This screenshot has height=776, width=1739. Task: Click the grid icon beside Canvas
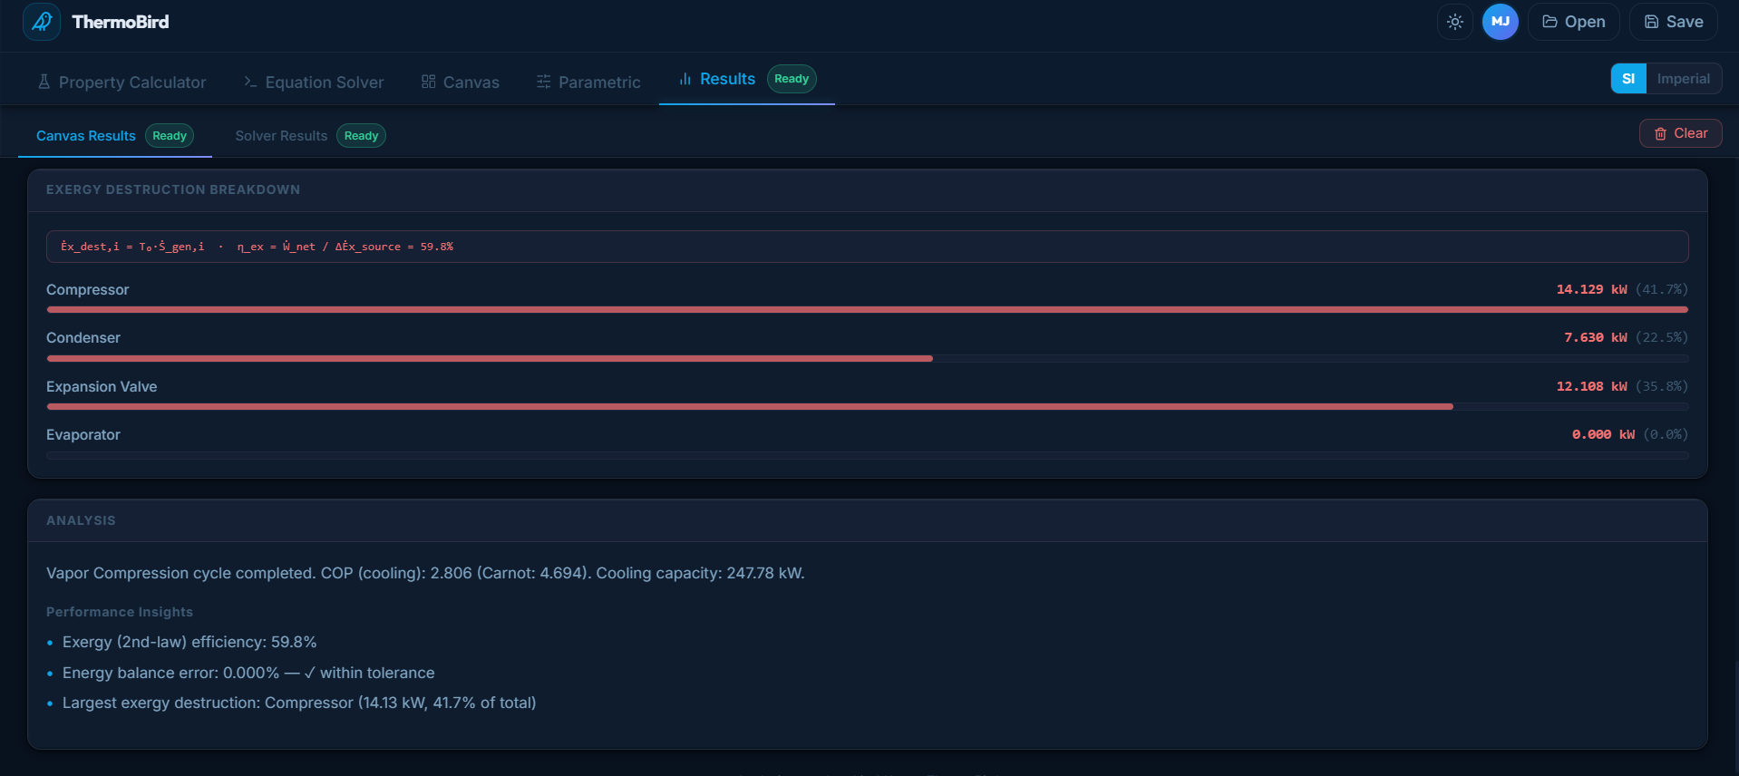tap(429, 82)
